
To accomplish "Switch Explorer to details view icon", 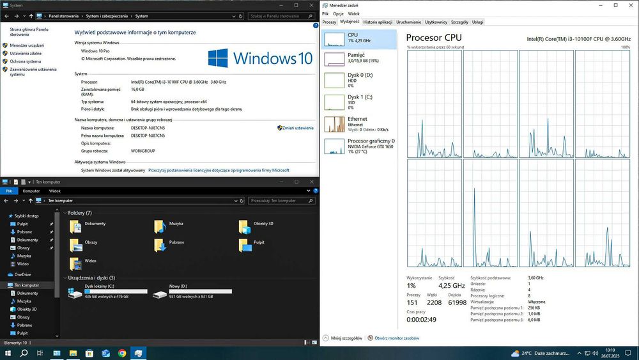I will click(307, 343).
